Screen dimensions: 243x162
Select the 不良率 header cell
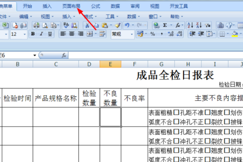[x=134, y=98]
